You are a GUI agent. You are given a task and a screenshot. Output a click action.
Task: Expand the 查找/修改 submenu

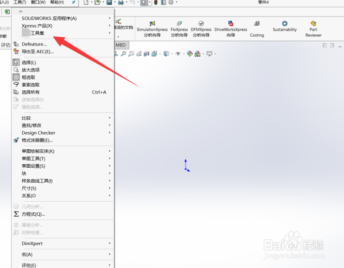[63, 126]
